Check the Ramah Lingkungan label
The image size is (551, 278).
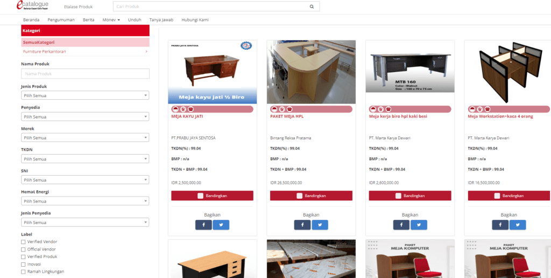[23, 272]
